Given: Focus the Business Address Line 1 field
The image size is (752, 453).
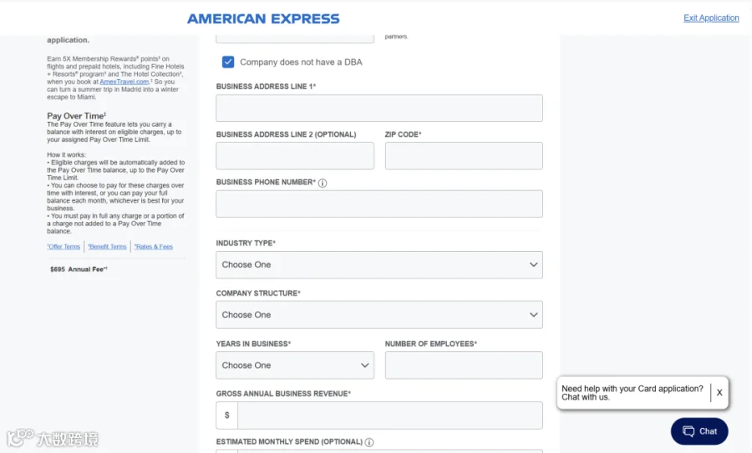Looking at the screenshot, I should click(379, 108).
